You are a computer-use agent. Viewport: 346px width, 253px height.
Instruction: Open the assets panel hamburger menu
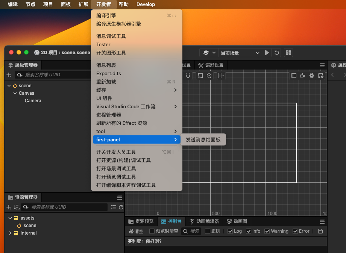coord(120,198)
